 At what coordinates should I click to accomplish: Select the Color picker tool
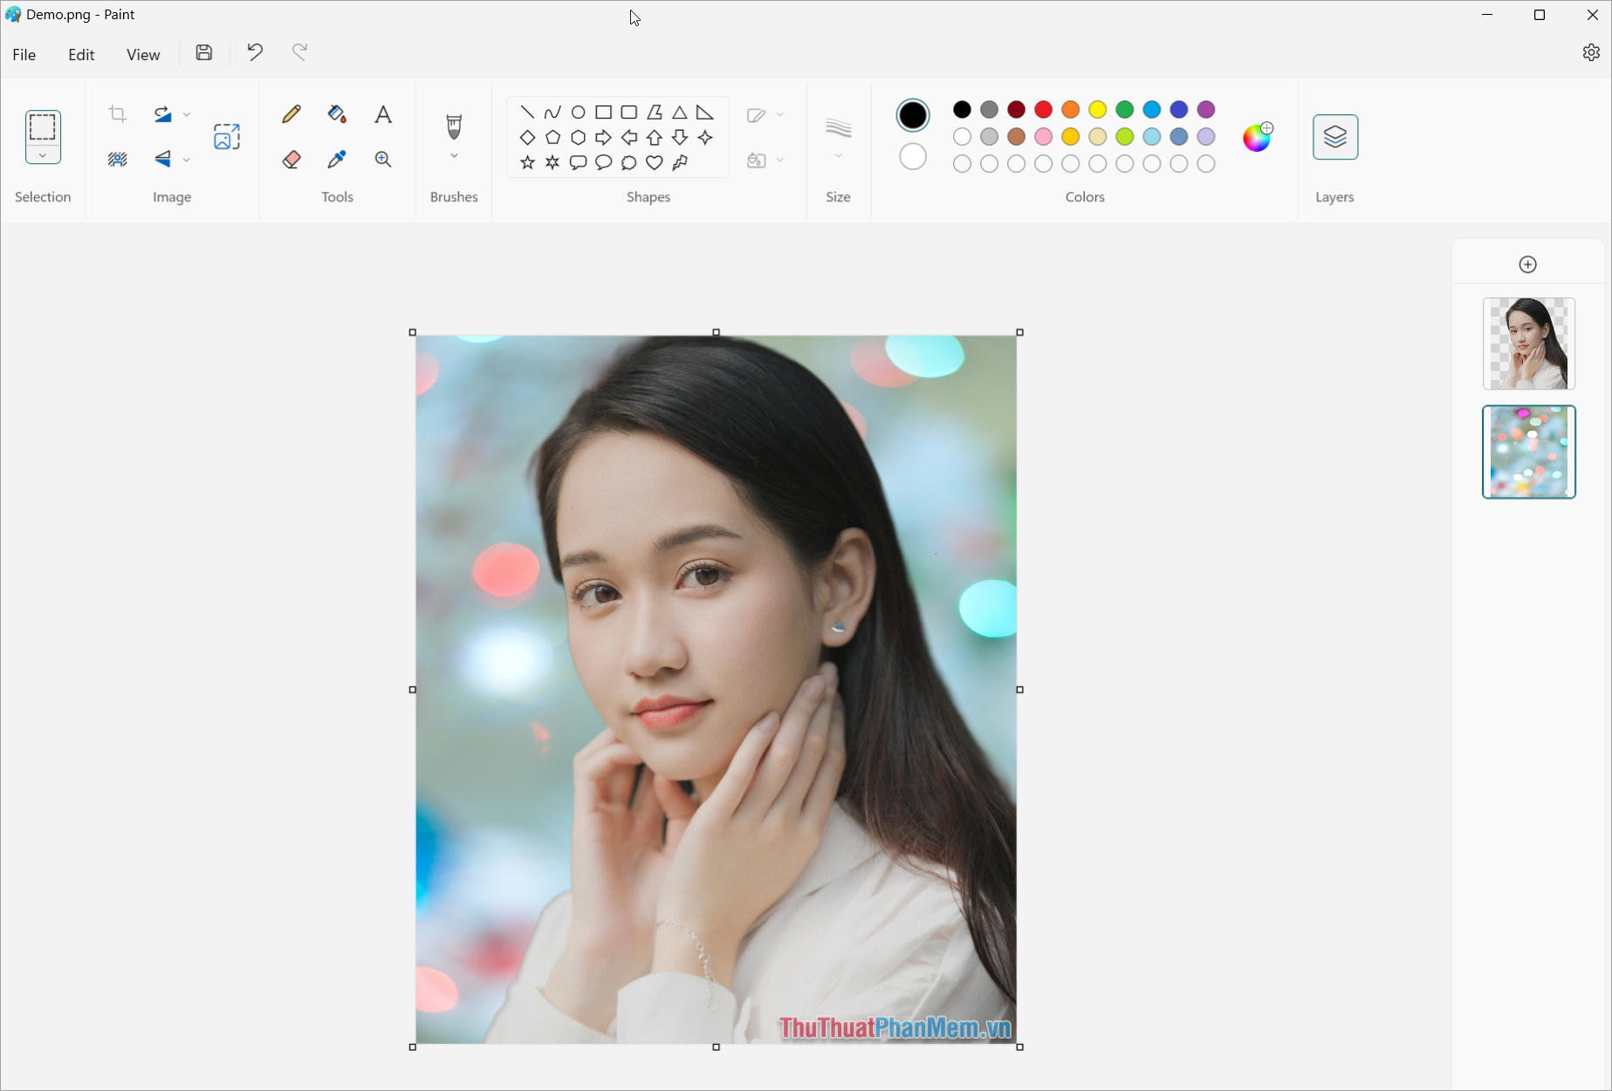pyautogui.click(x=337, y=159)
